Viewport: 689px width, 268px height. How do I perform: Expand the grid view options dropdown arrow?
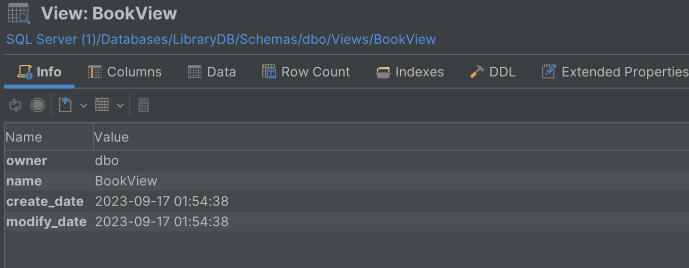pos(120,106)
